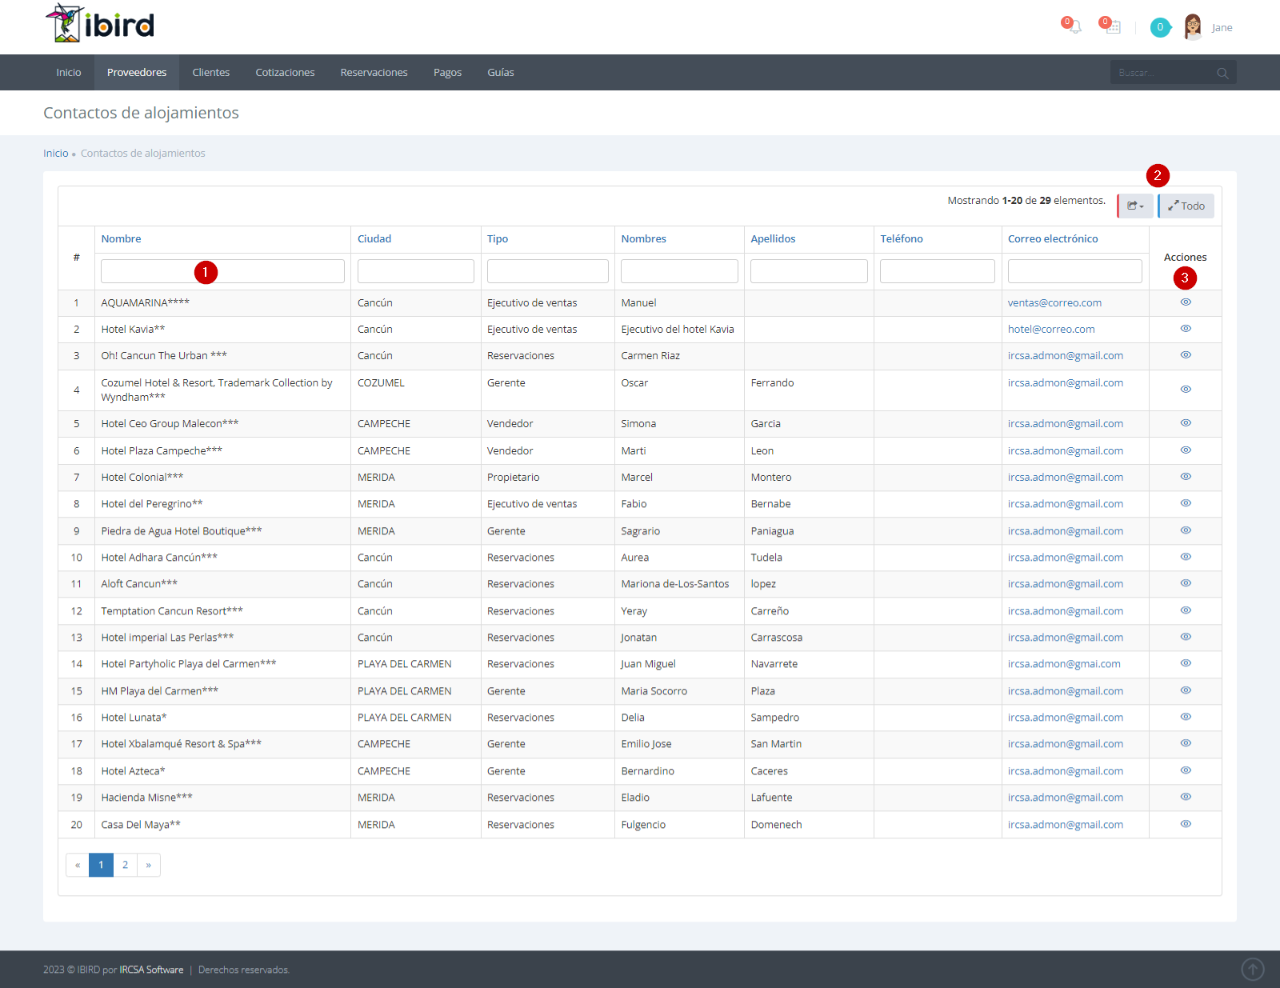The height and width of the screenshot is (988, 1280).
Task: Focus the Apellidos filter field
Action: (x=809, y=271)
